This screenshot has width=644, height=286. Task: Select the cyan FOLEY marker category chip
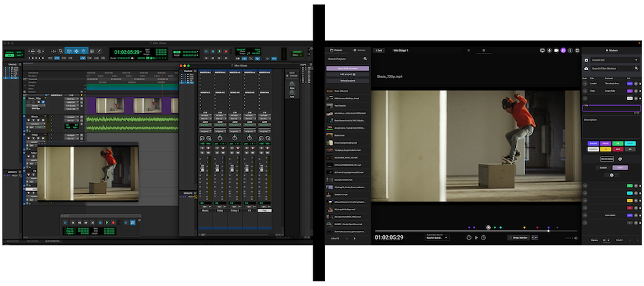click(x=630, y=143)
